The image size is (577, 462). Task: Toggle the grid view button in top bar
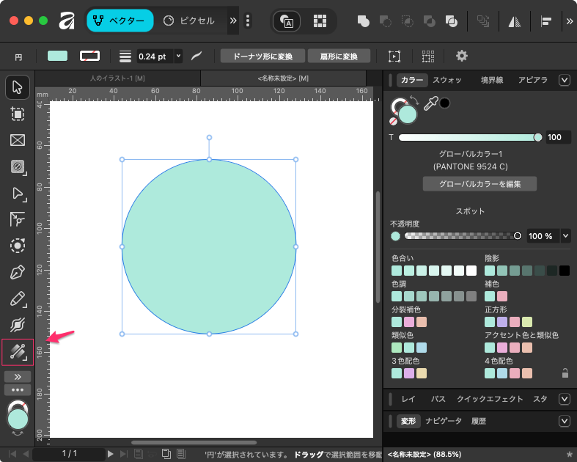pyautogui.click(x=320, y=21)
